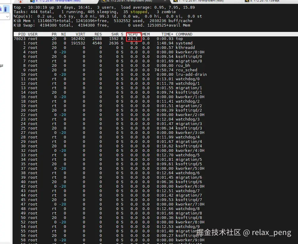Click the watchdog/1 process name
Viewport: 298px width, 244px height.
pyautogui.click(x=187, y=84)
